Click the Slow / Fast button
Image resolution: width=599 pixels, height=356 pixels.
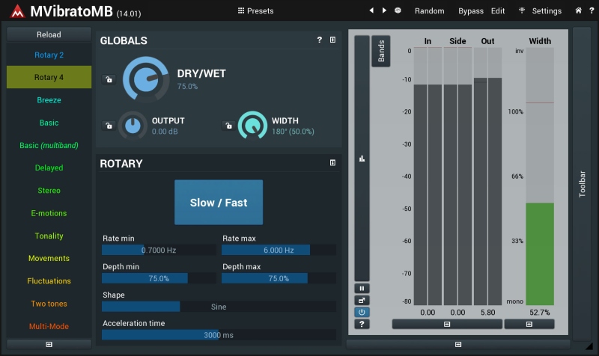click(219, 202)
